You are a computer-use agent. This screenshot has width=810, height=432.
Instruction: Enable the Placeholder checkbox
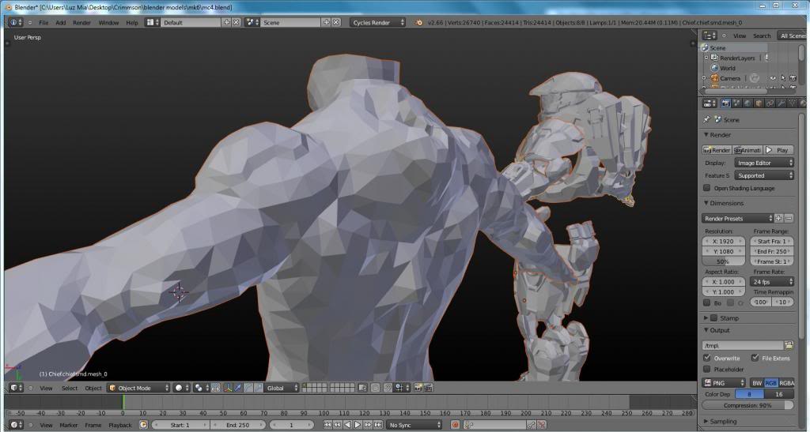(x=706, y=369)
